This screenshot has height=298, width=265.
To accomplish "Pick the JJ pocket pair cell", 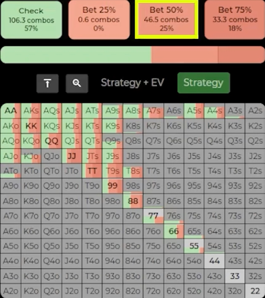I will point(72,156).
